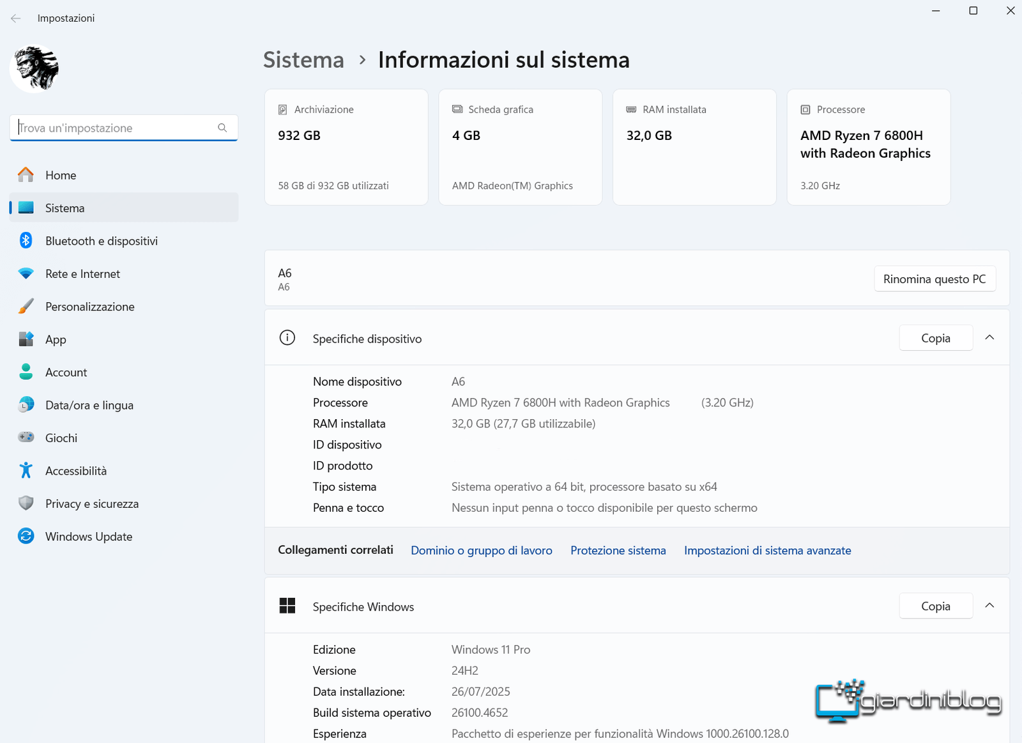1022x743 pixels.
Task: Click the clock globe Data/ora icon
Action: pyautogui.click(x=26, y=405)
